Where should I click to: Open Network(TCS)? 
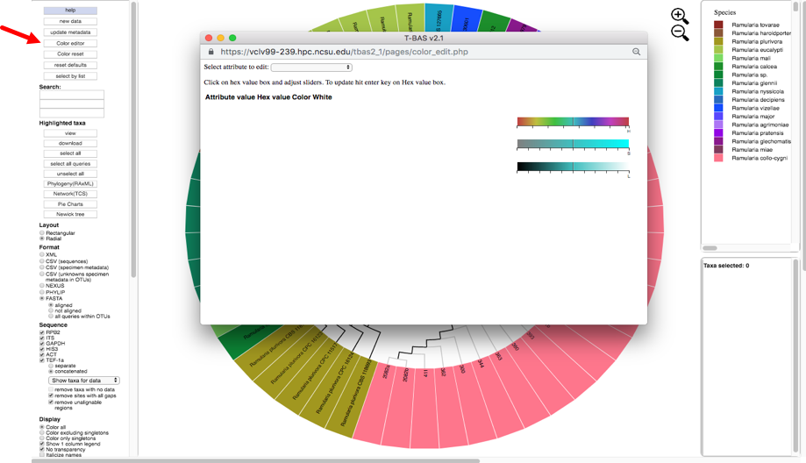[70, 194]
